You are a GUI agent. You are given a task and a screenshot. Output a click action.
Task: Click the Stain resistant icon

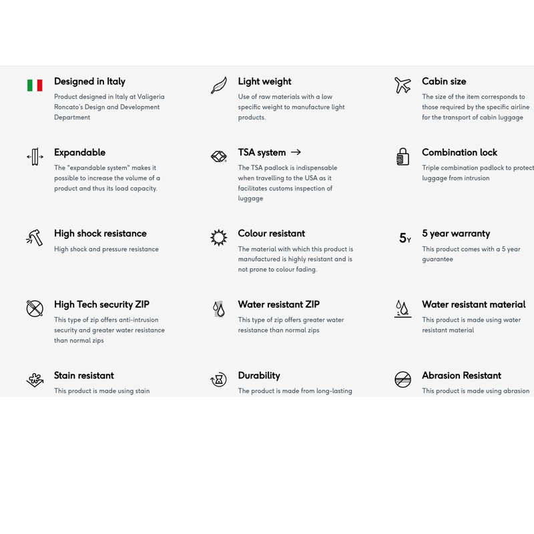tap(35, 380)
